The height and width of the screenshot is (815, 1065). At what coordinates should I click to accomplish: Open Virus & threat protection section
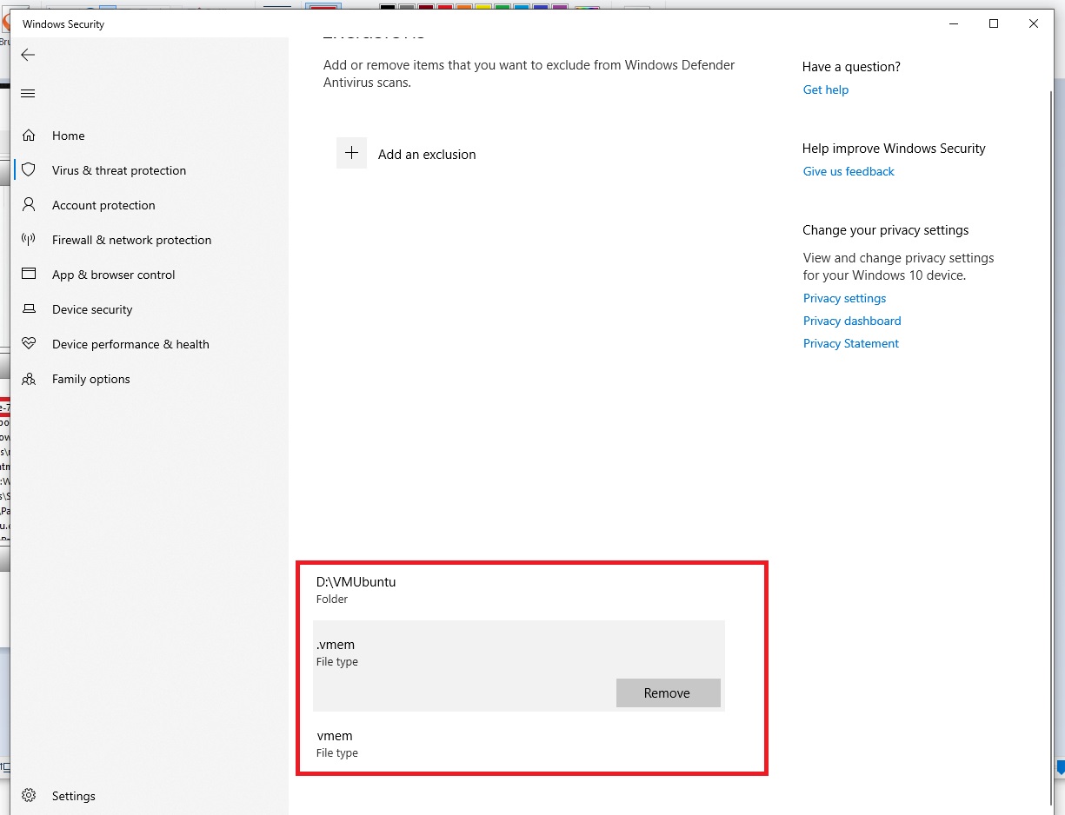click(x=119, y=170)
